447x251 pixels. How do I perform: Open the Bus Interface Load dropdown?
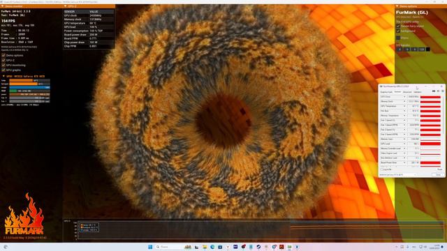tap(404, 158)
